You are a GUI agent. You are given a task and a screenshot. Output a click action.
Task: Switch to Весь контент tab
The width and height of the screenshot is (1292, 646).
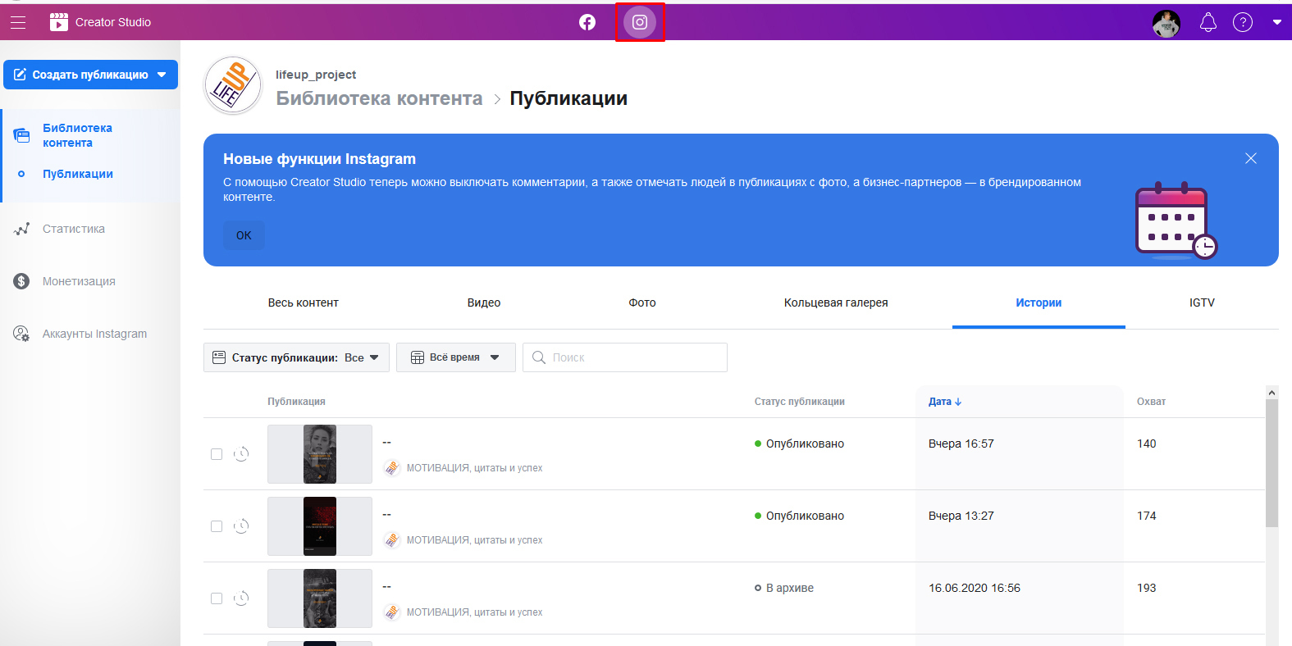(303, 303)
